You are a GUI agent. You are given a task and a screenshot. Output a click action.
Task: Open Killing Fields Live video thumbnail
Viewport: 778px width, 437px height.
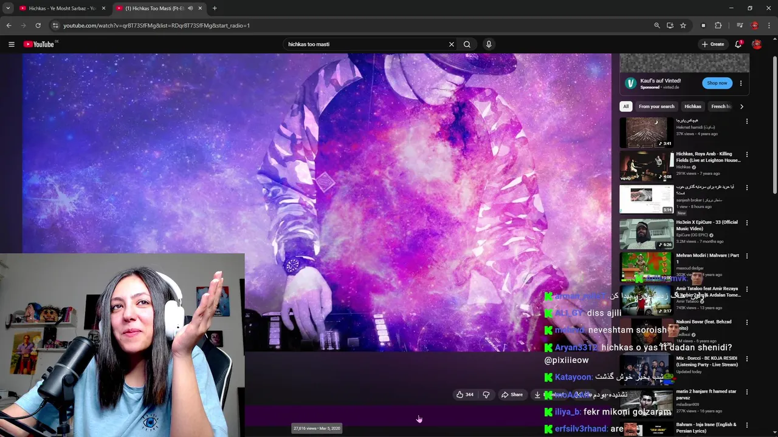647,166
